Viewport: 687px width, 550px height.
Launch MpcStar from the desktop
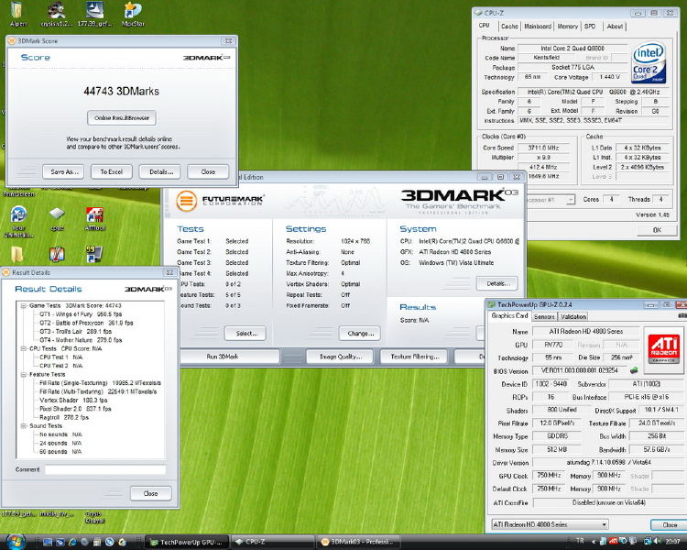(x=133, y=14)
